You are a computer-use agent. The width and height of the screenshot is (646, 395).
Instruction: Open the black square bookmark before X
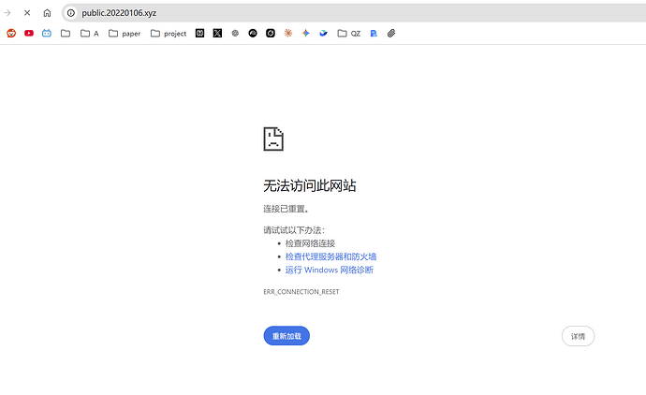coord(199,34)
